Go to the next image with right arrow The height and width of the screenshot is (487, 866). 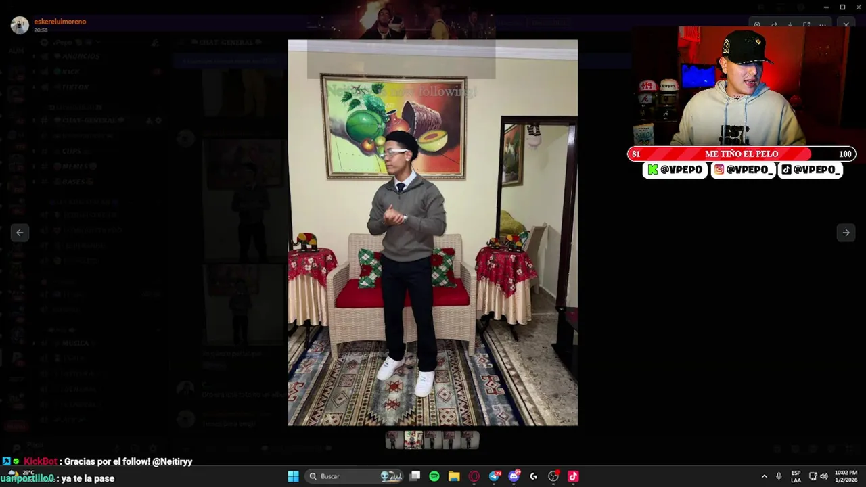coord(846,232)
